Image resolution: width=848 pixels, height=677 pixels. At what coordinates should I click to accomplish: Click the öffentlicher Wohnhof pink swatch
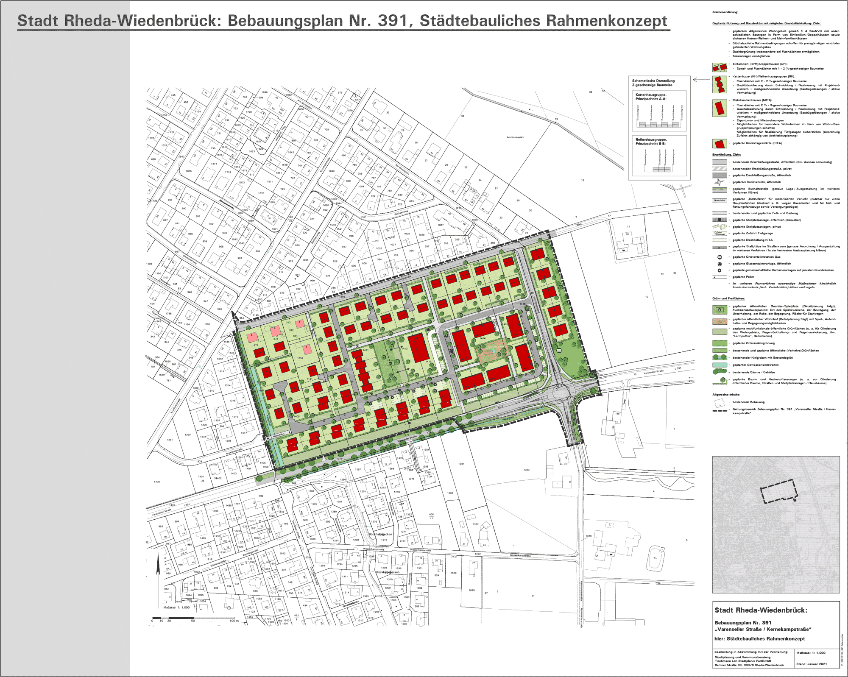click(x=719, y=322)
